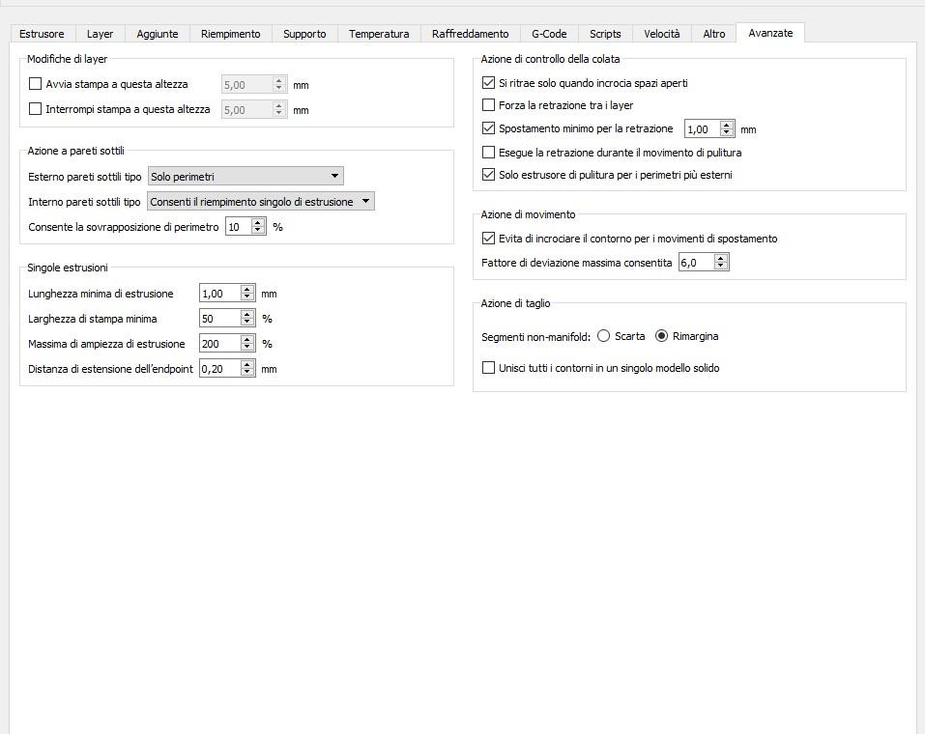
Task: Switch to the Riempimento tab
Action: tap(230, 34)
